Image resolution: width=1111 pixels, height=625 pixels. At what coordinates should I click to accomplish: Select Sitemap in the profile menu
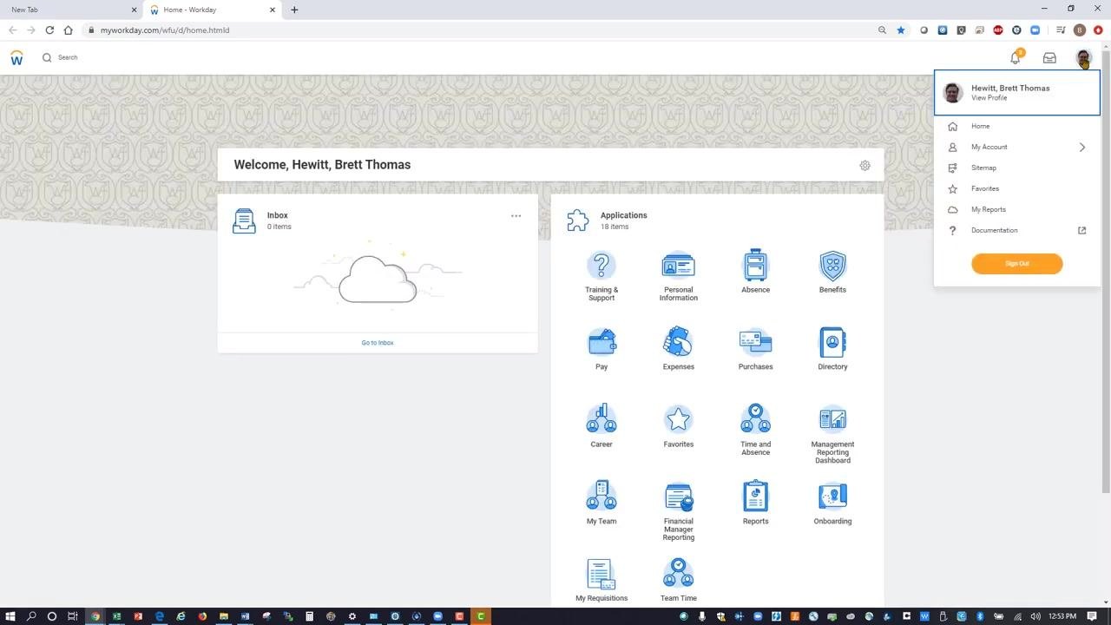pos(1016,168)
